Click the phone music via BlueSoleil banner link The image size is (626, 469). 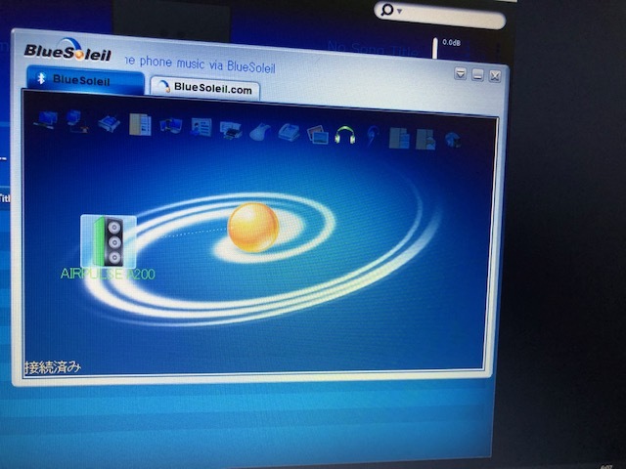(x=200, y=64)
